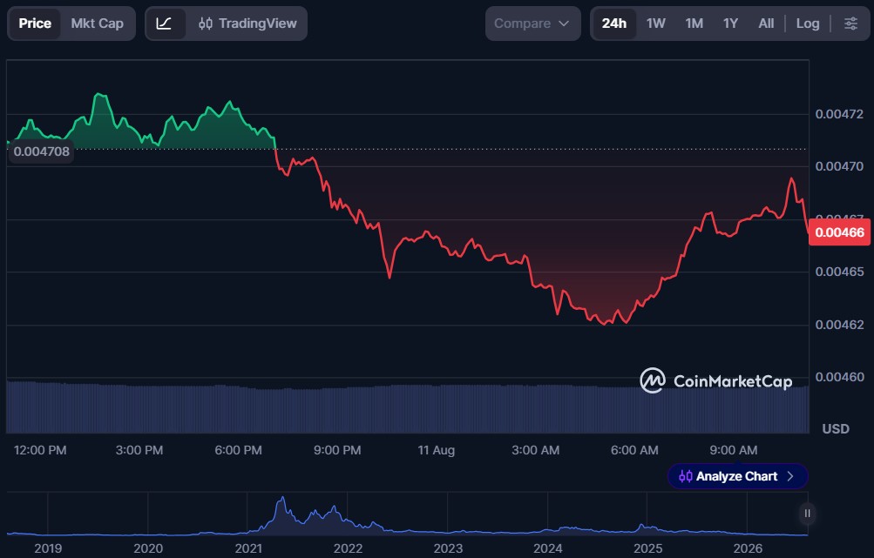The image size is (874, 558).
Task: Open the Compare dropdown
Action: [x=532, y=24]
